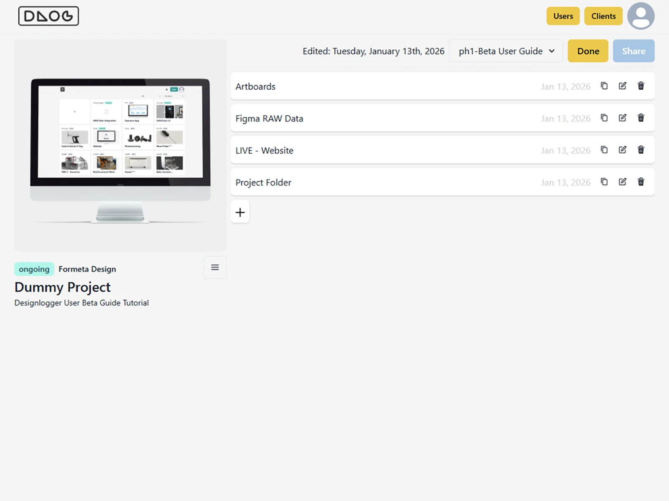The height and width of the screenshot is (501, 669).
Task: Edit the Artboards entry
Action: 623,86
